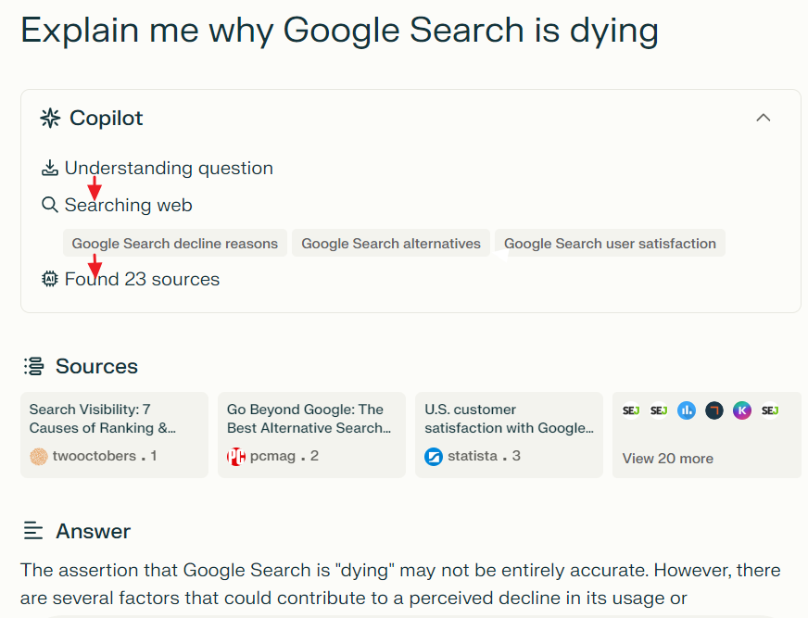This screenshot has height=618, width=808.
Task: Click the blue statista favicon
Action: tap(434, 456)
